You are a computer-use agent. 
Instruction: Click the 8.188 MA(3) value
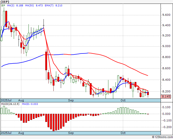tap(20, 6)
